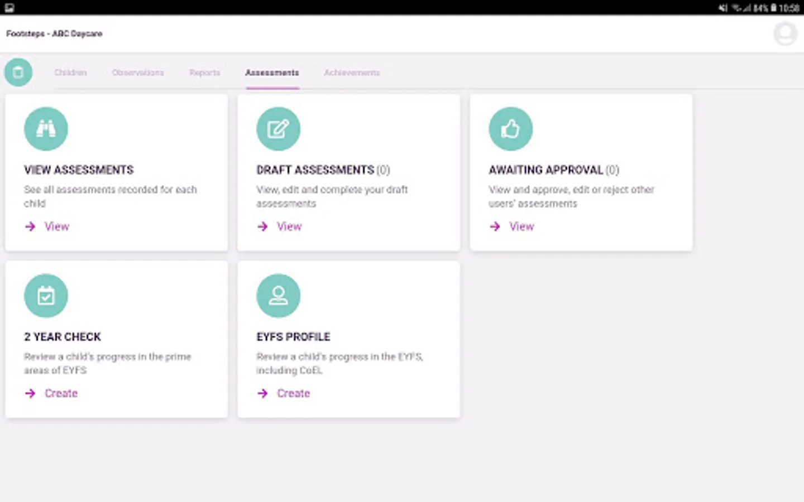Click the Footsteps - ABC Daycare header title
This screenshot has width=804, height=502.
pyautogui.click(x=54, y=33)
